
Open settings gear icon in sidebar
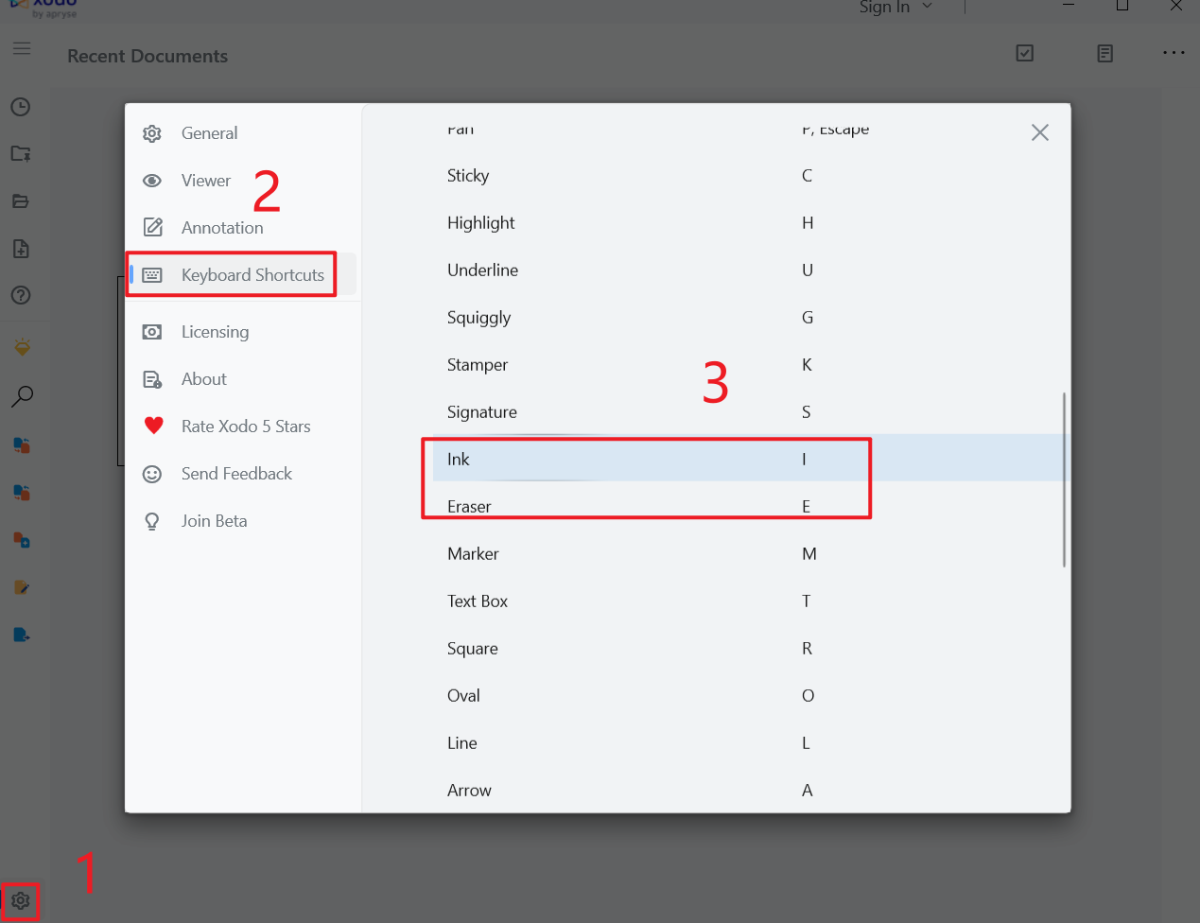pos(21,900)
